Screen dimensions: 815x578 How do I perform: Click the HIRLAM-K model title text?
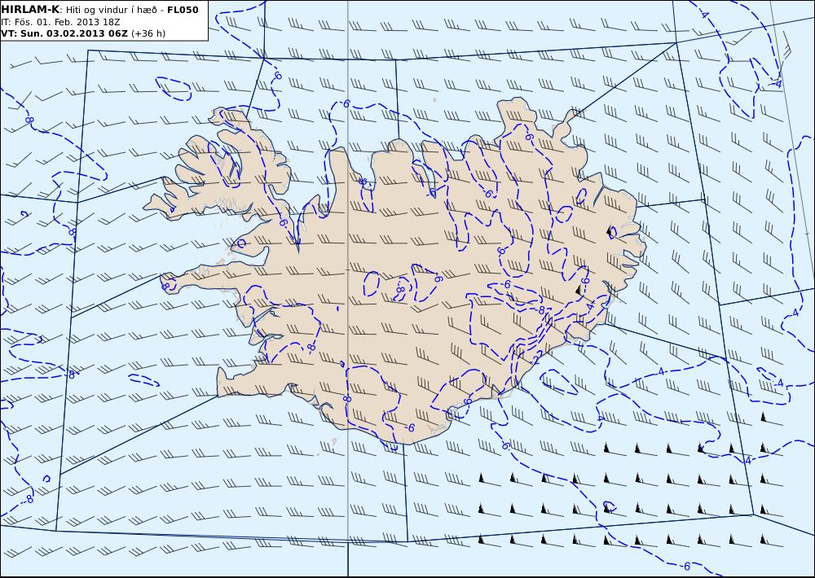31,10
